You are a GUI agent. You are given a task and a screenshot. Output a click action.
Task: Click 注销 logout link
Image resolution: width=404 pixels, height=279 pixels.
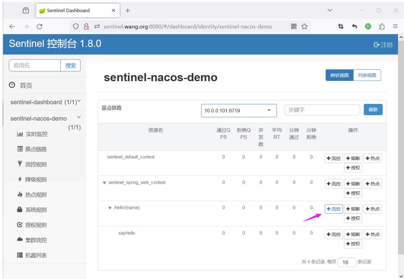tap(383, 45)
